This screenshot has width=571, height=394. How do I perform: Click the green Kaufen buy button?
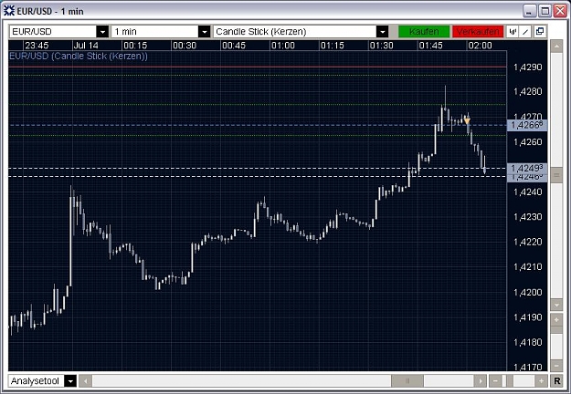[x=424, y=32]
